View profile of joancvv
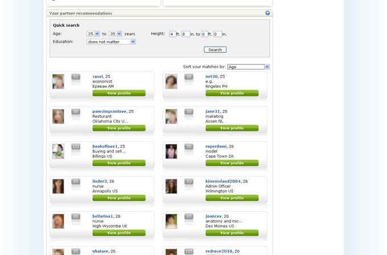The image size is (387, 255). point(232,233)
